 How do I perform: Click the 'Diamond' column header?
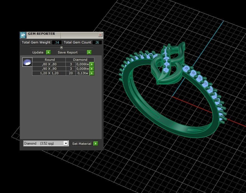[x=80, y=60]
